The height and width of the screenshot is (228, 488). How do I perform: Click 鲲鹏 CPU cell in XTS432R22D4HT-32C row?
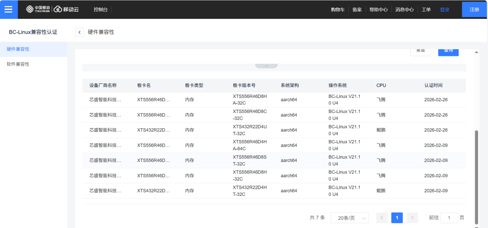tap(381, 191)
